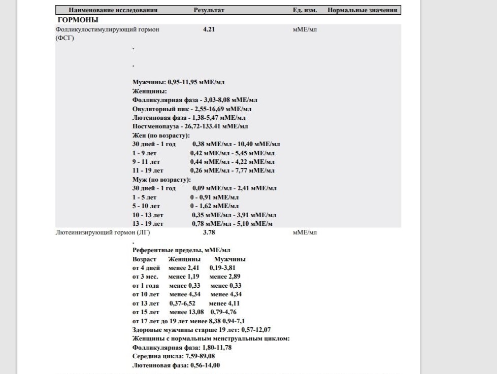Click the 'Овуляторный пик' reference range line

point(191,109)
